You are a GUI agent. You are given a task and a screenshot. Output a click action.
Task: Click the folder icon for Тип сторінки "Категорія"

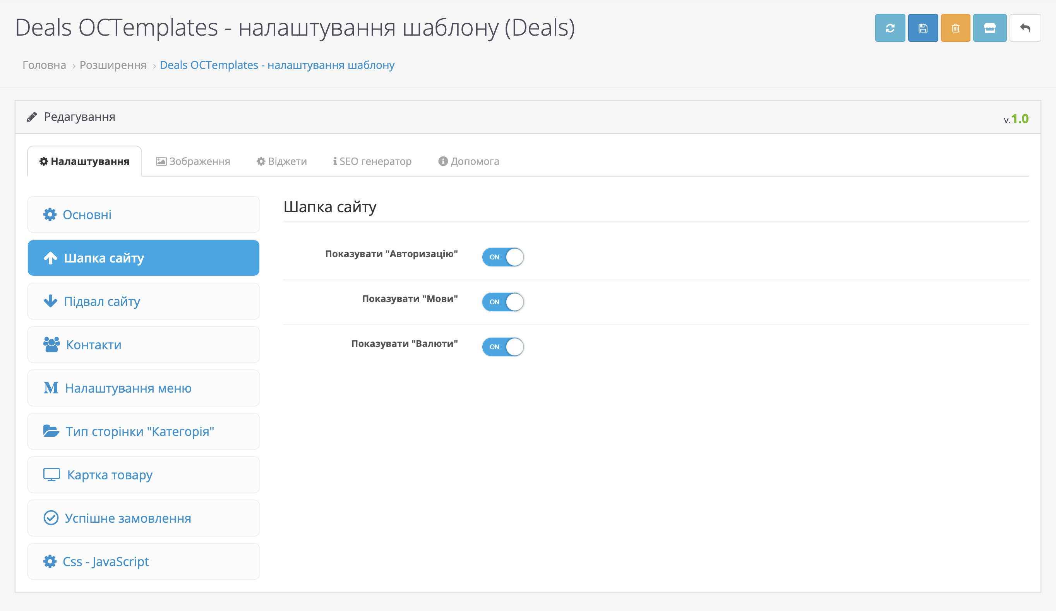pos(51,431)
